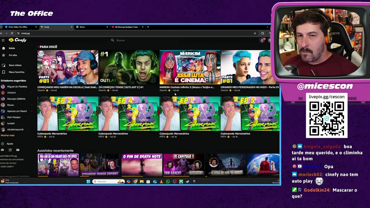Reload the cinefy.gg page
The height and width of the screenshot is (208, 370).
(12, 33)
